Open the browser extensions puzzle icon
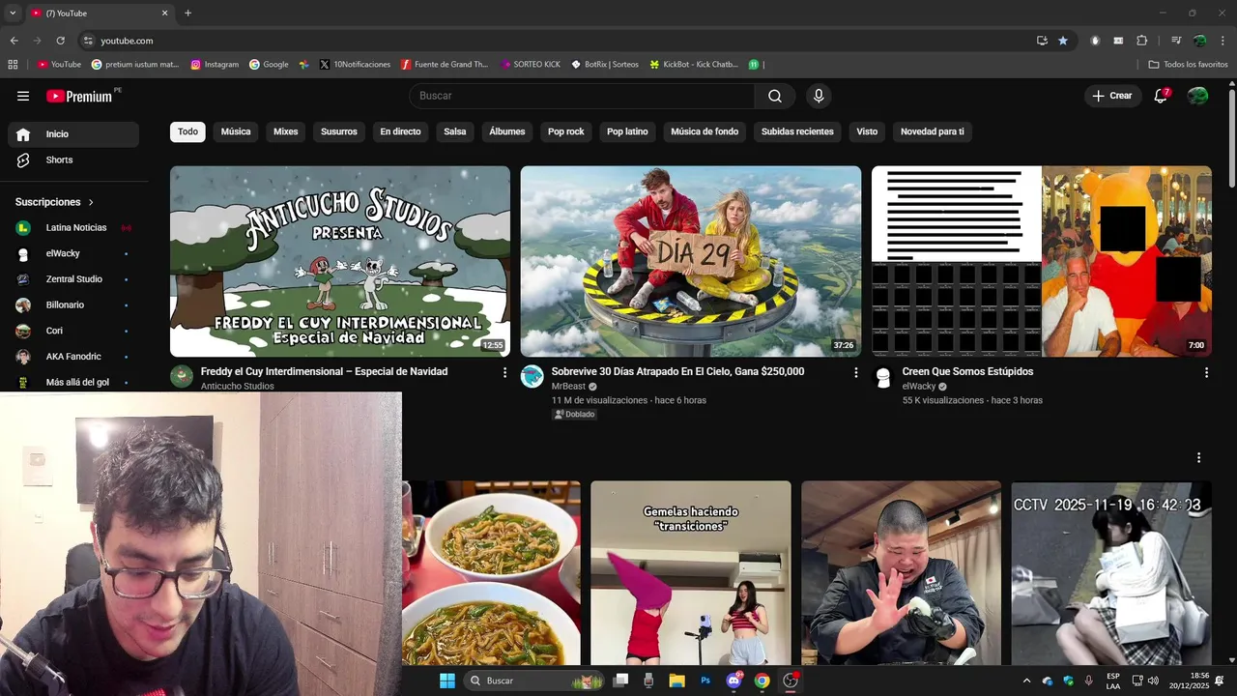This screenshot has width=1237, height=696. click(x=1141, y=41)
